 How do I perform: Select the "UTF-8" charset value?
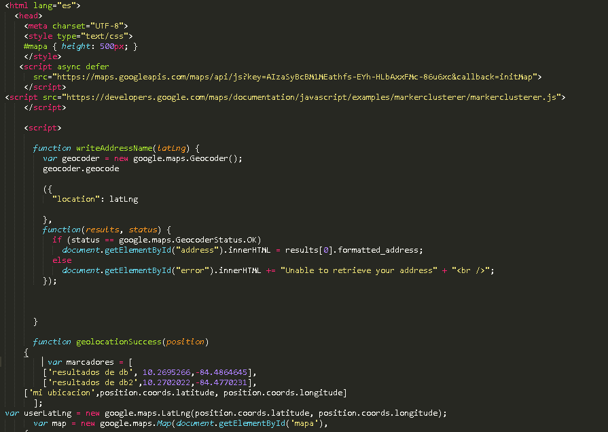pyautogui.click(x=107, y=26)
